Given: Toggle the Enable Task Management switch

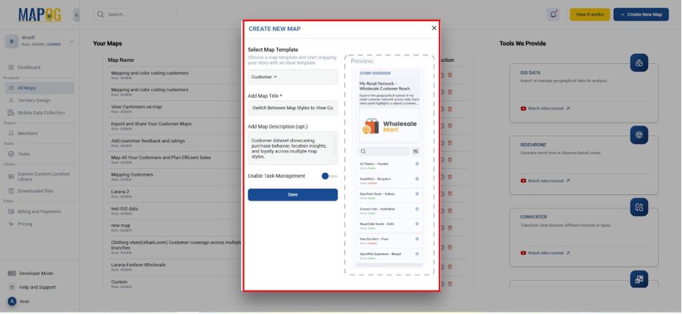Looking at the screenshot, I should [x=329, y=176].
